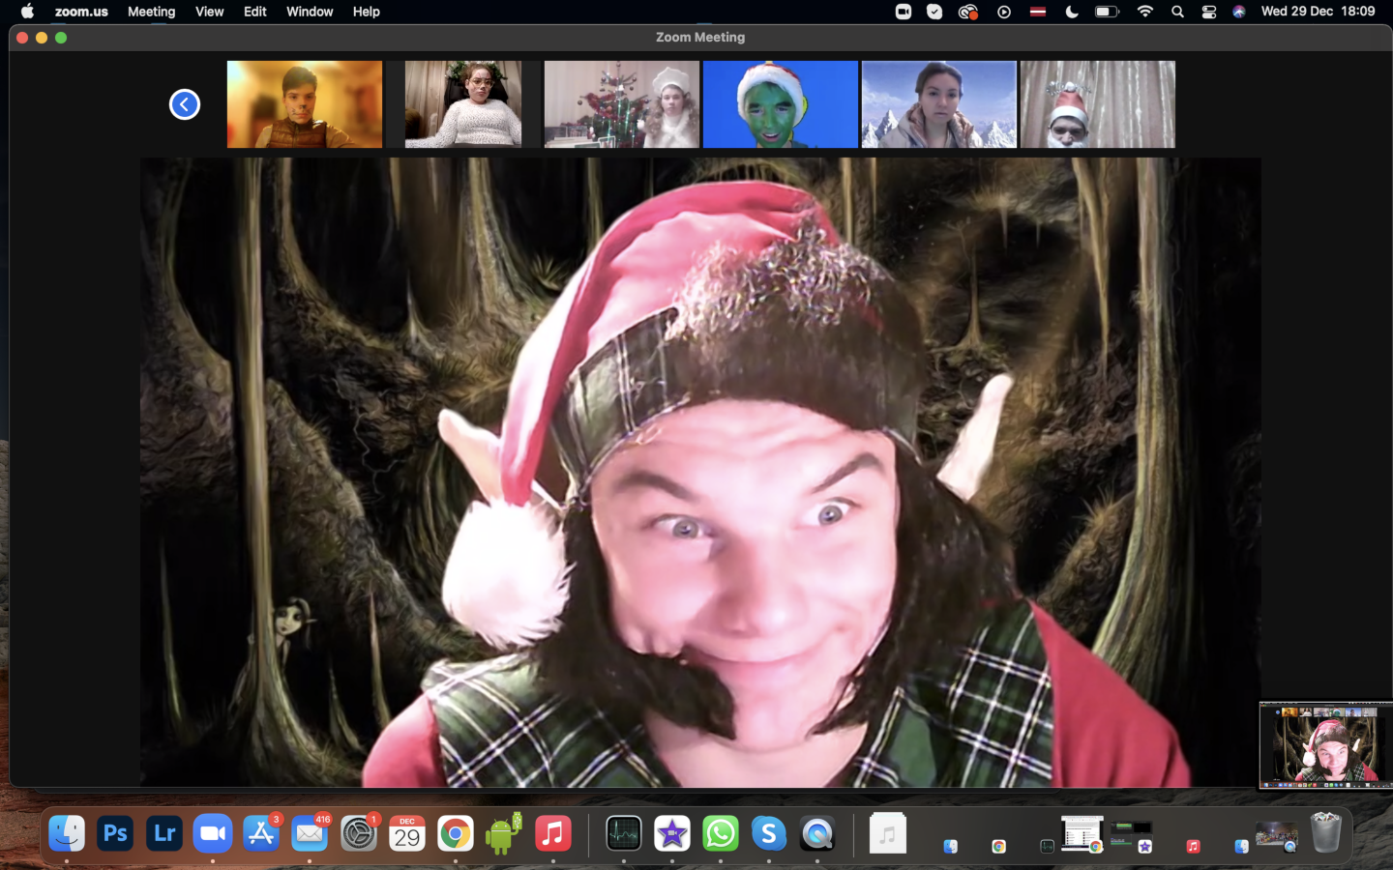Viewport: 1393px width, 870px height.
Task: Open QuickTime Player from the Dock
Action: click(x=817, y=833)
